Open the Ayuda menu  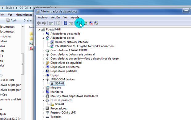click(75, 17)
